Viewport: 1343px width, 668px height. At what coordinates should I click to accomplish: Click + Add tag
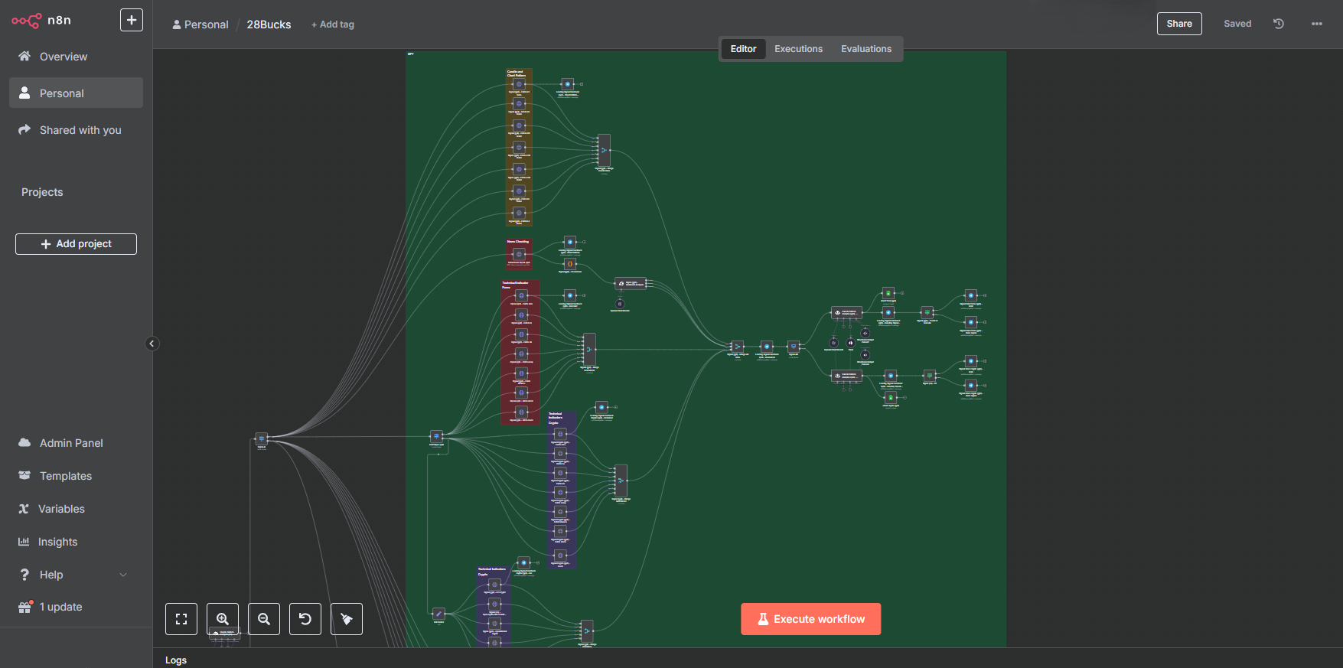pyautogui.click(x=333, y=24)
